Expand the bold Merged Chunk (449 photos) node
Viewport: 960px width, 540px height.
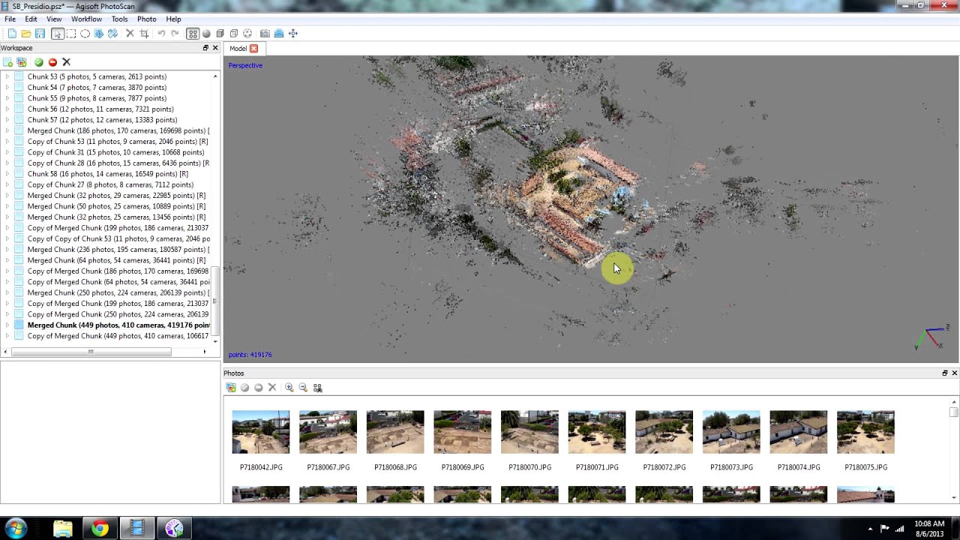[x=7, y=325]
